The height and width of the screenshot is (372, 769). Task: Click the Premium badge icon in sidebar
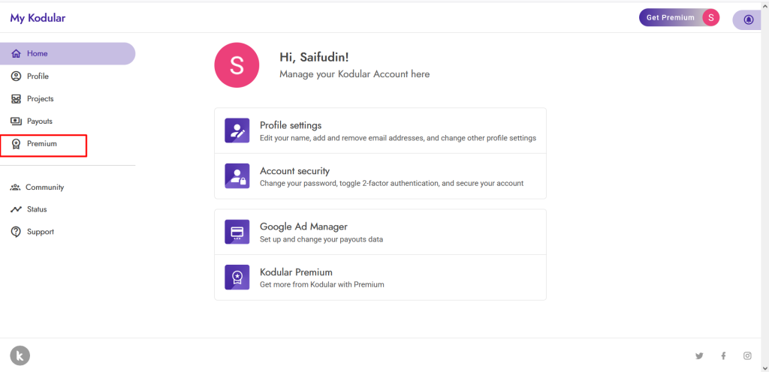[17, 144]
